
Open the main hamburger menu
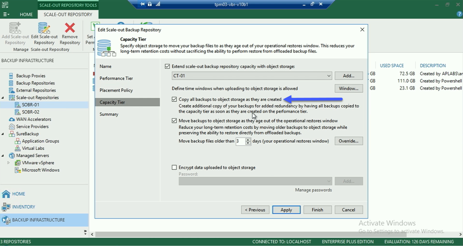click(x=6, y=14)
